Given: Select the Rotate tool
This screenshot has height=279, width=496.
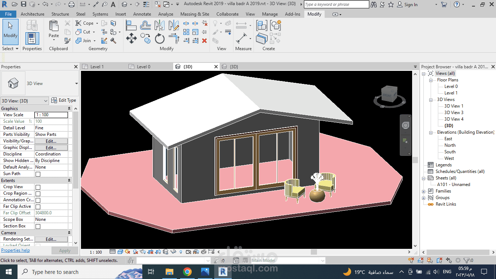Looking at the screenshot, I should pyautogui.click(x=160, y=38).
